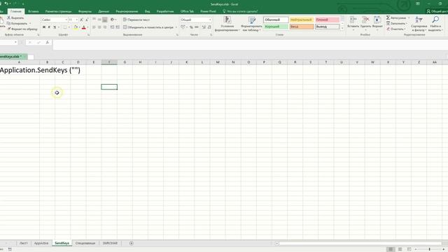Select the cell containing Application.SendKeys

tap(20, 70)
